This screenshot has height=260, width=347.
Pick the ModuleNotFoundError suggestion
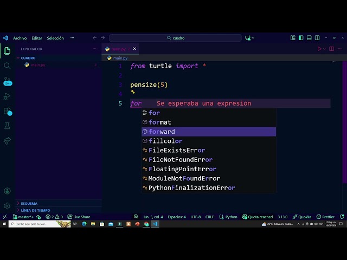(x=209, y=178)
